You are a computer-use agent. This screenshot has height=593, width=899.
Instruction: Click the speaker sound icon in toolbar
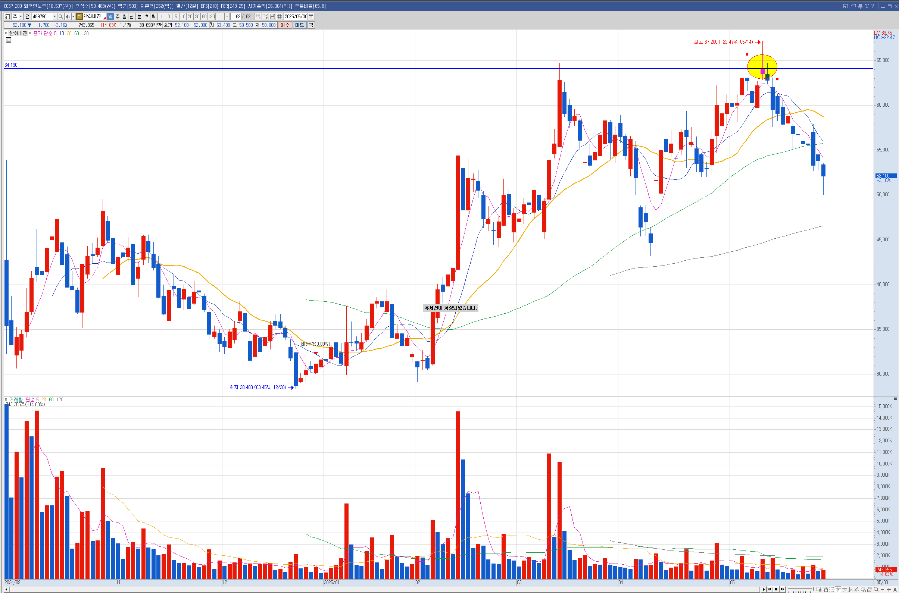[68, 17]
